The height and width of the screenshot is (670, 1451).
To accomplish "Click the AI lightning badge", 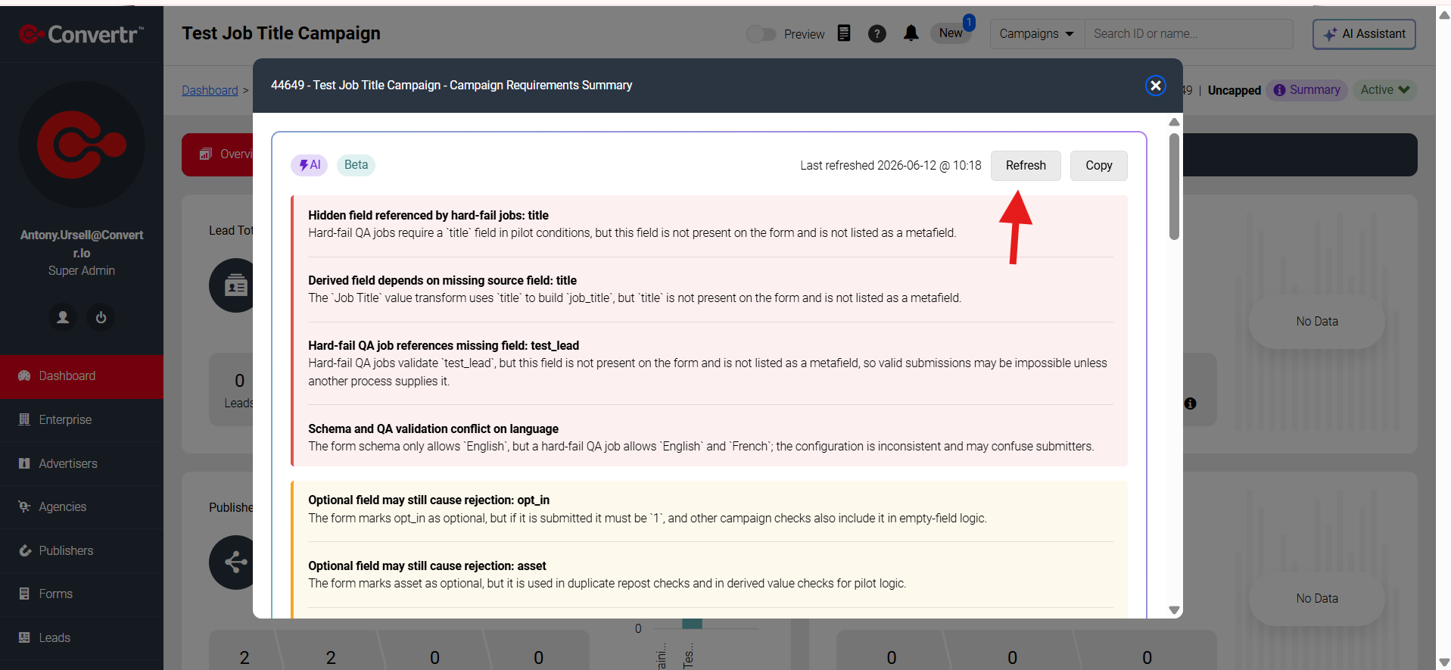I will tap(309, 165).
